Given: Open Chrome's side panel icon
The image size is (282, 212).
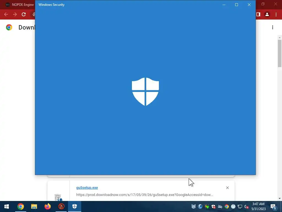Looking at the screenshot, I should tap(258, 14).
